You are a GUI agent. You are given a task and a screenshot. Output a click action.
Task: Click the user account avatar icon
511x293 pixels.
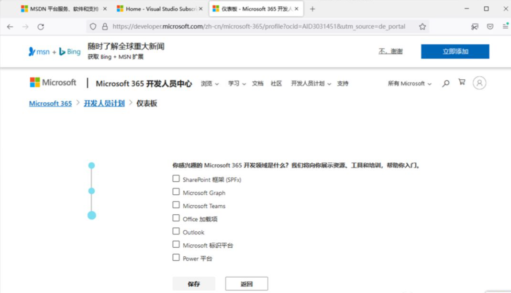click(x=479, y=83)
